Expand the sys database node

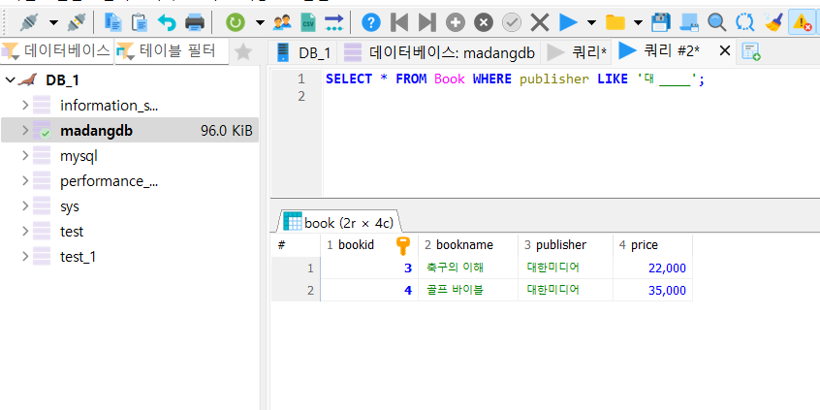pyautogui.click(x=24, y=206)
